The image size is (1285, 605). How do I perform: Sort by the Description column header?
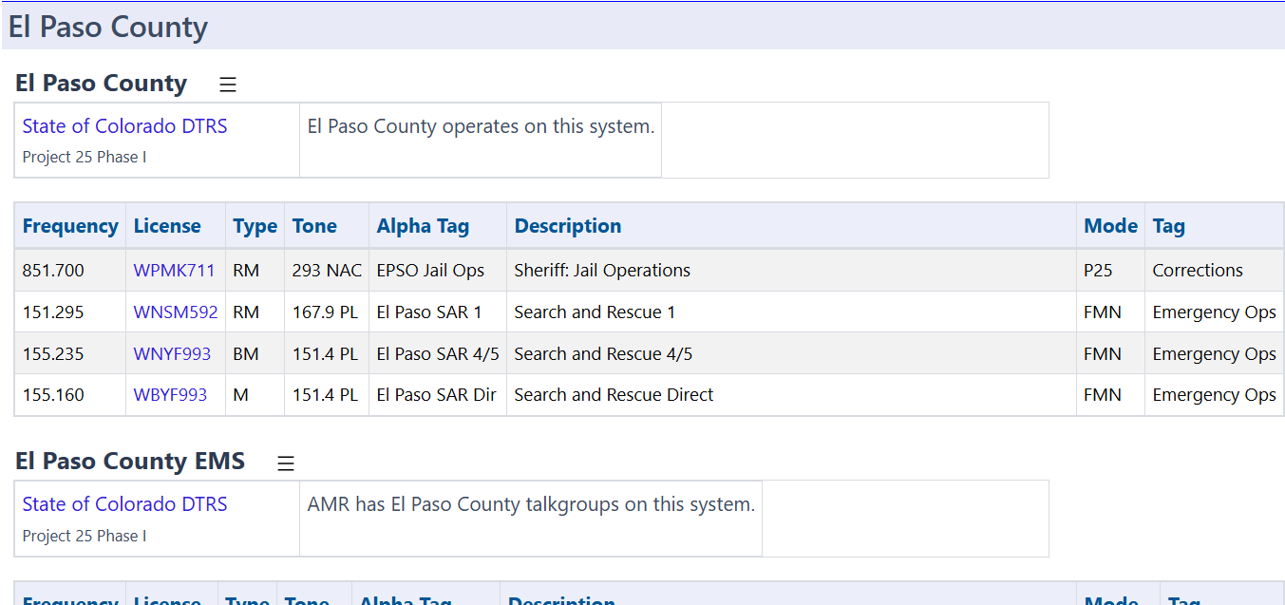(567, 226)
